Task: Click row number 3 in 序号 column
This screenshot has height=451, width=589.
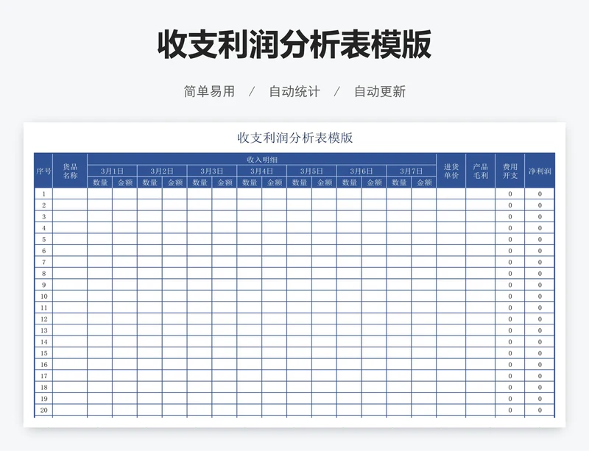Action: [x=43, y=217]
